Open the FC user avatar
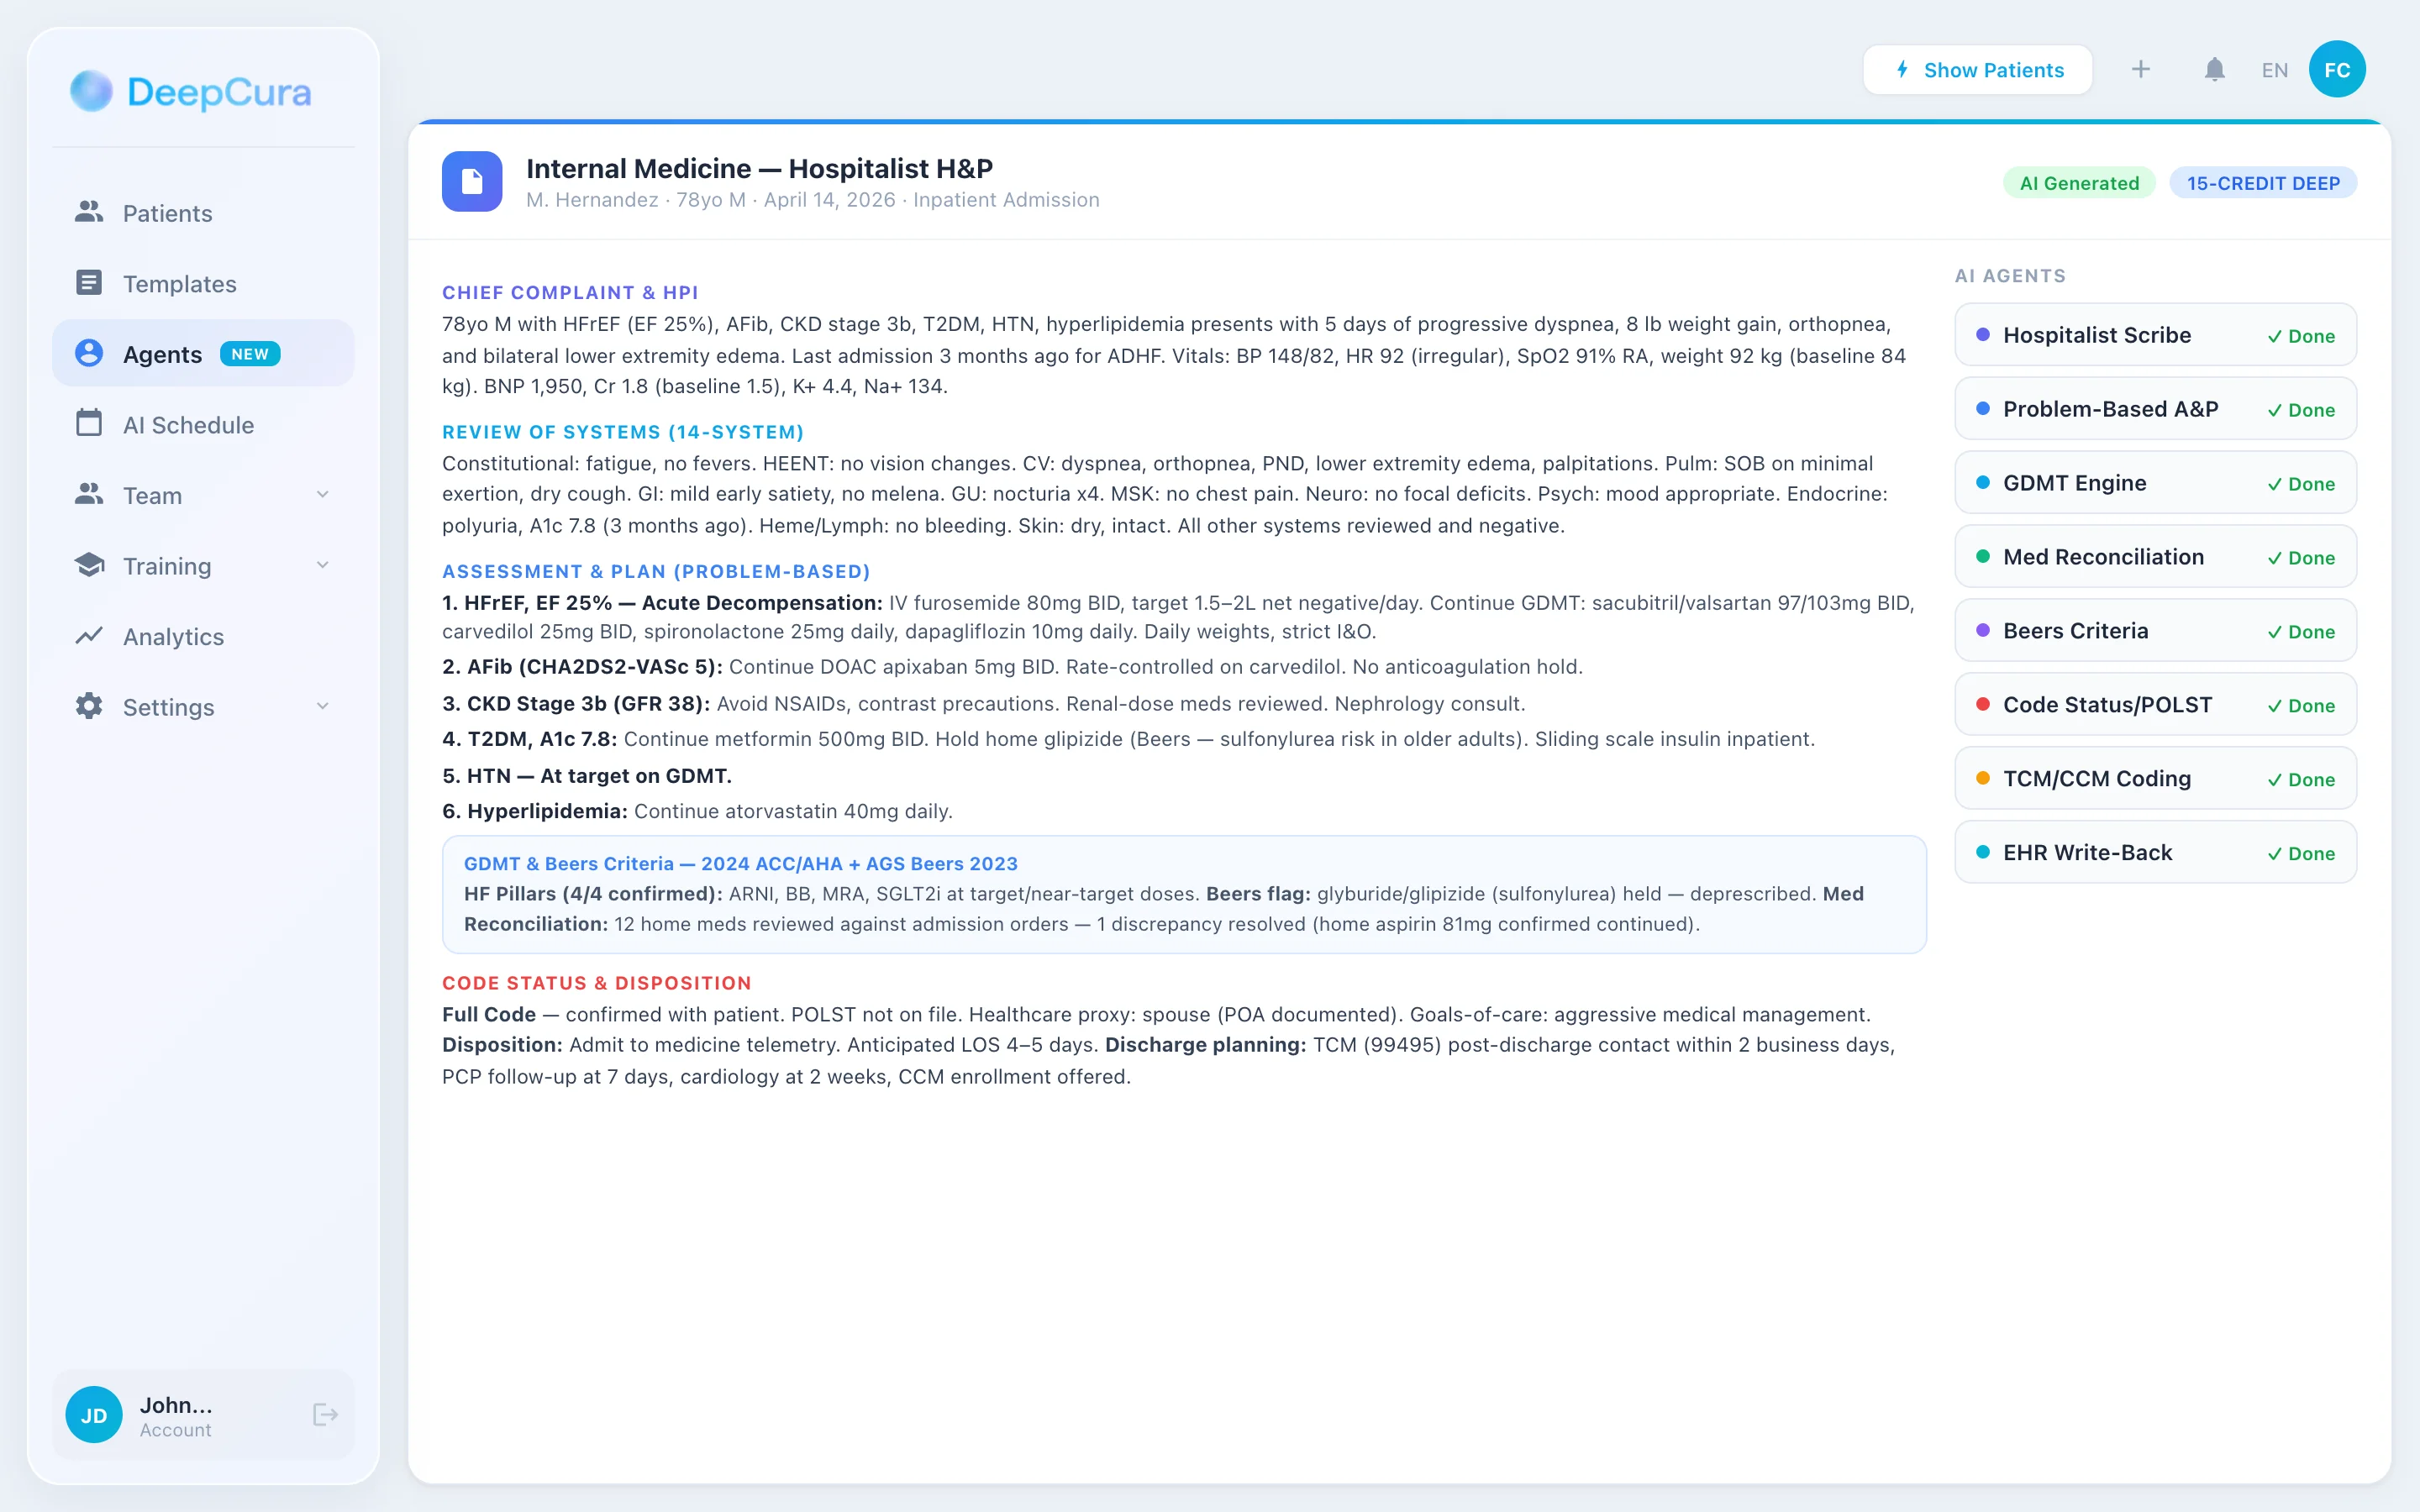The width and height of the screenshot is (2420, 1512). click(2336, 70)
